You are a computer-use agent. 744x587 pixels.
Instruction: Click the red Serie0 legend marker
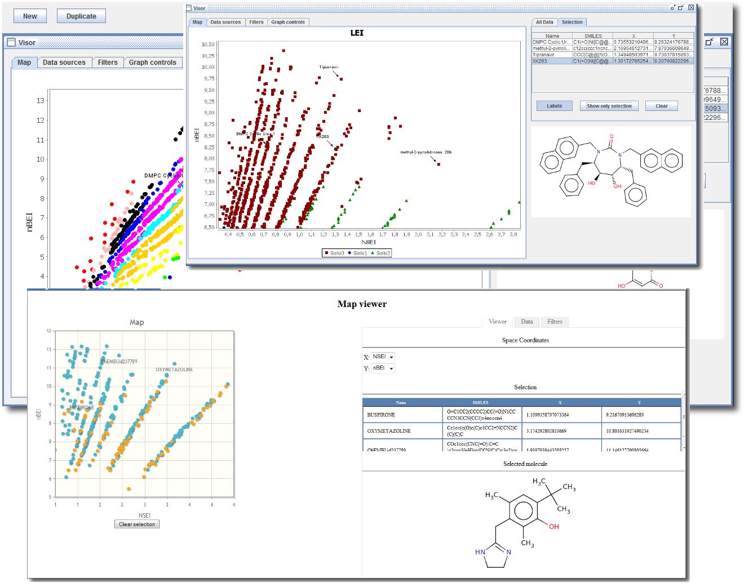326,254
